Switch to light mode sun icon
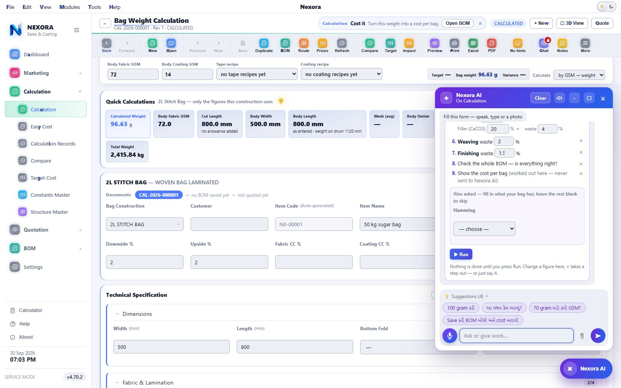Viewport: 621px width, 388px height. click(602, 7)
